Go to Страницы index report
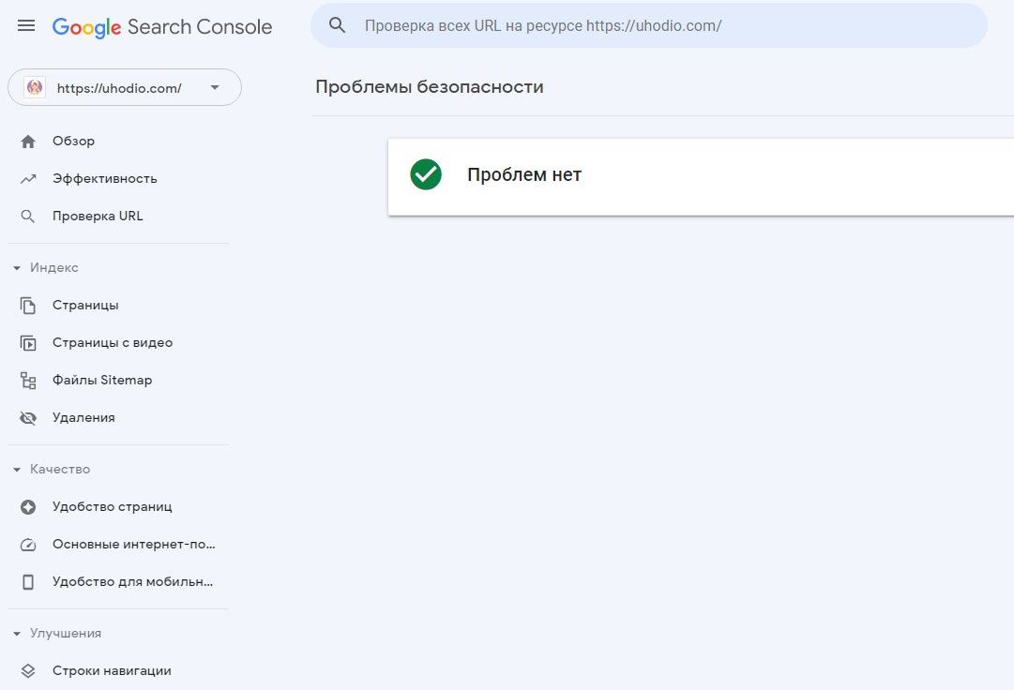The image size is (1014, 690). pos(85,306)
